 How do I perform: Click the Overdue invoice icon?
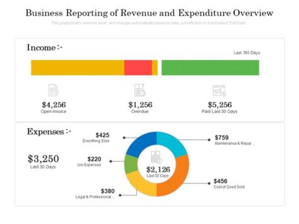tap(140, 90)
